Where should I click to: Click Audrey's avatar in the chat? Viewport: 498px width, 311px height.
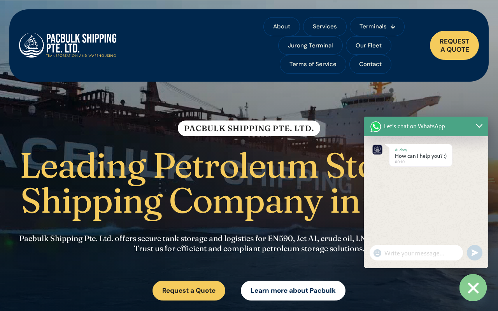tap(377, 150)
